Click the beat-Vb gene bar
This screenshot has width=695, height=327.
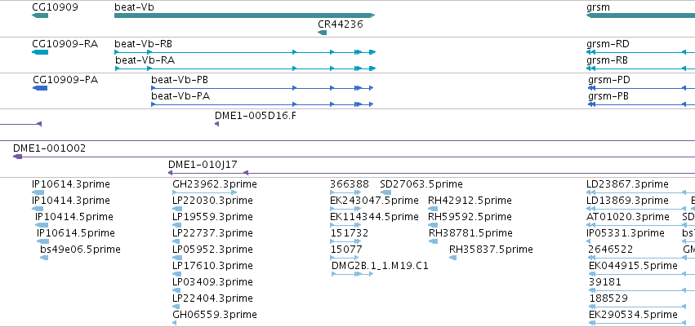tap(245, 15)
